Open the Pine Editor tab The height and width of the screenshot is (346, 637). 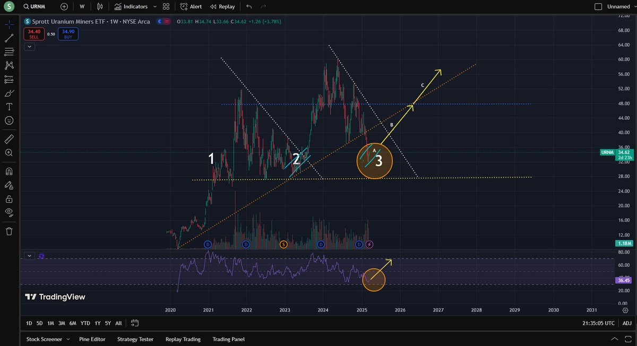pos(92,339)
